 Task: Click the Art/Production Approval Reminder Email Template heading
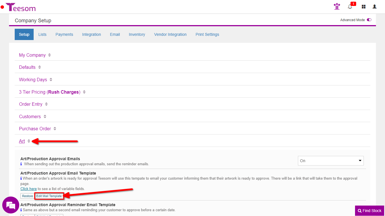click(x=68, y=205)
